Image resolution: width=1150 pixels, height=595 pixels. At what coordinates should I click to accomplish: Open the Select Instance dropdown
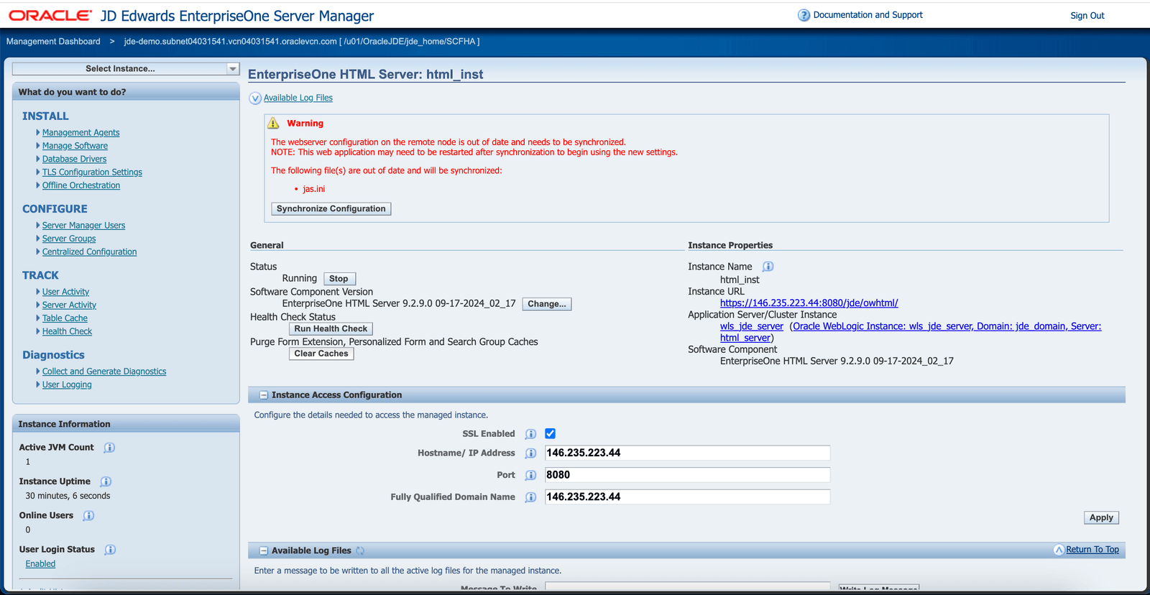pyautogui.click(x=125, y=69)
